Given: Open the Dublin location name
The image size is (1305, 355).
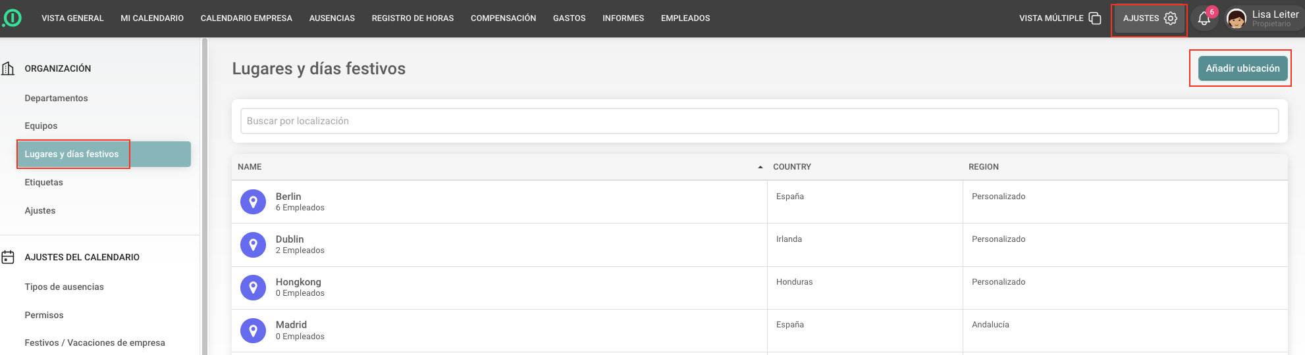Looking at the screenshot, I should [x=290, y=239].
